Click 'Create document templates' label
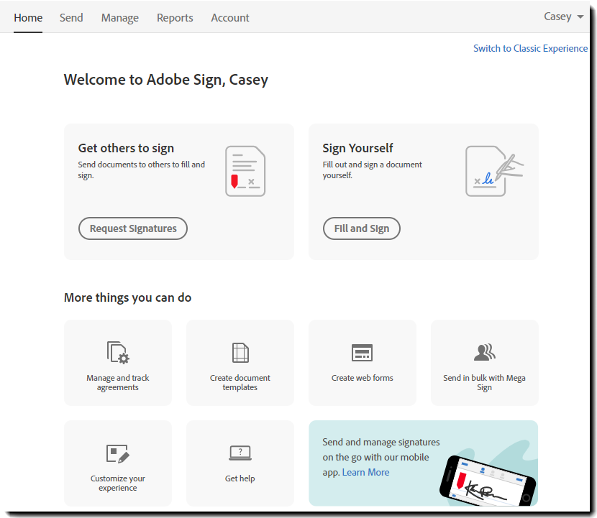 click(x=240, y=383)
